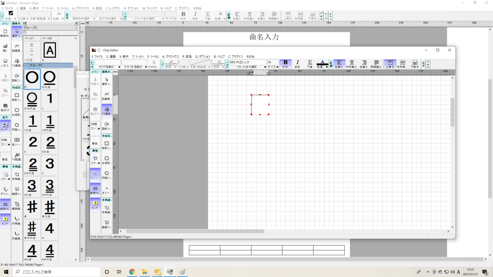Open W.ウィンドウ menu in main window
493x277 pixels.
click(x=150, y=8)
